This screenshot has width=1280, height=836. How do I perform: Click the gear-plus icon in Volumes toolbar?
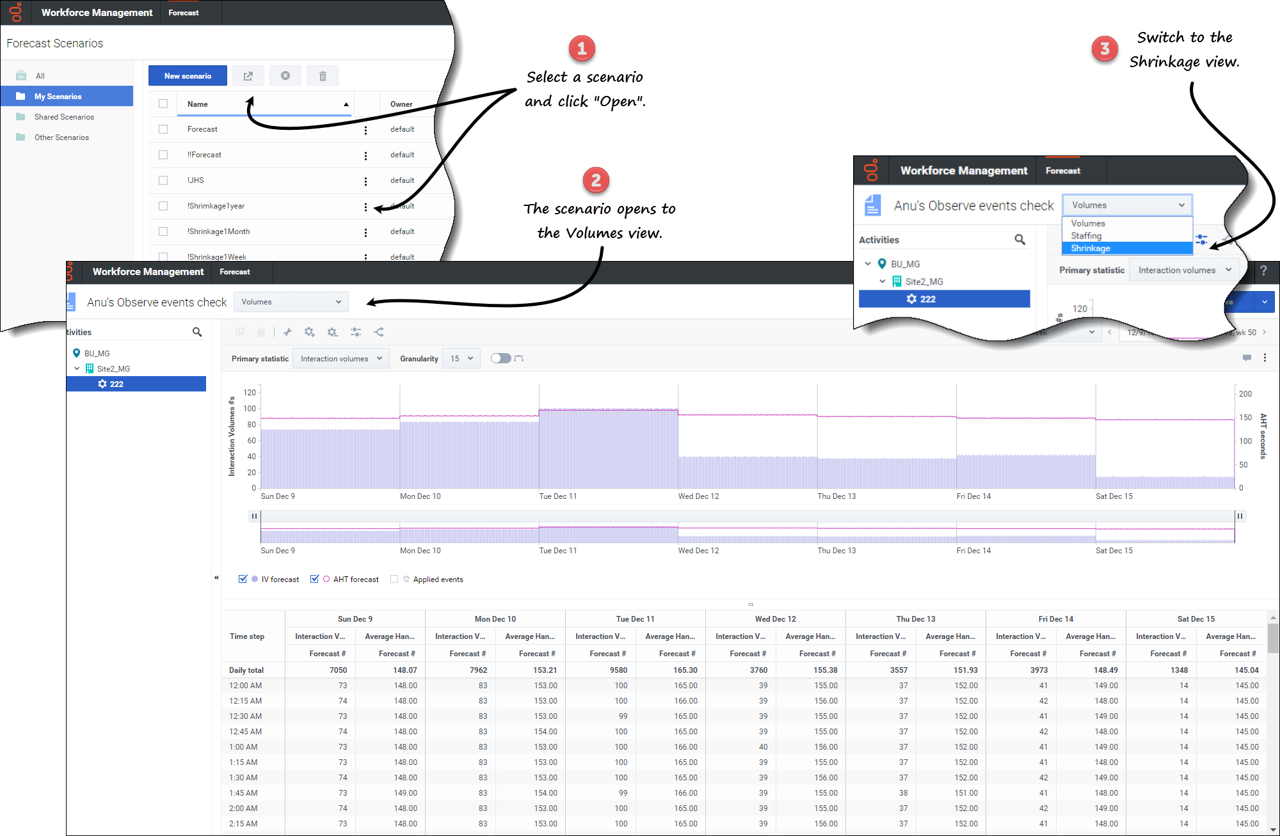coord(310,332)
